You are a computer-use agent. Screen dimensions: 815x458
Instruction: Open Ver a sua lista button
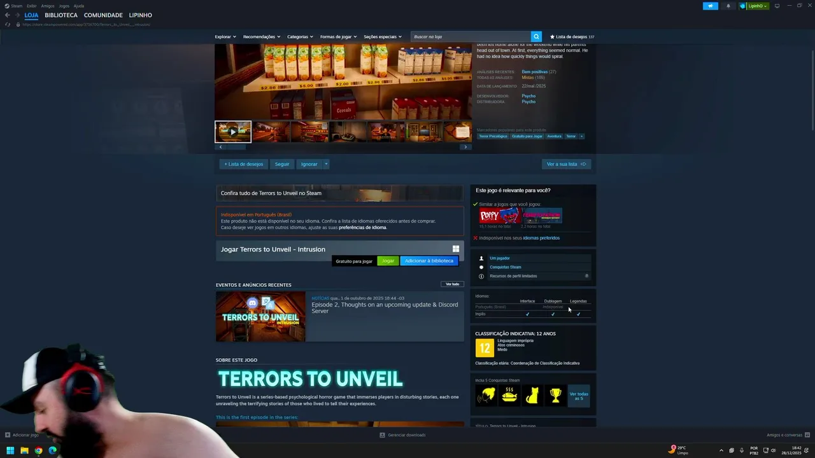point(567,164)
